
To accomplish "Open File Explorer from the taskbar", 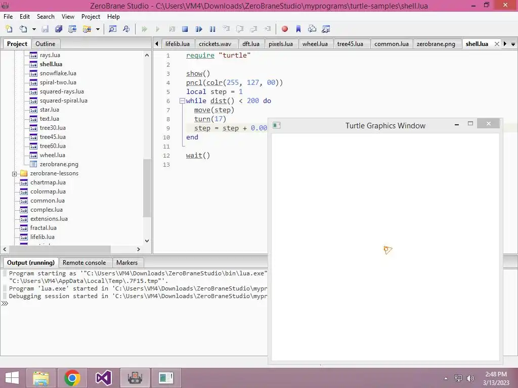I will click(x=40, y=378).
